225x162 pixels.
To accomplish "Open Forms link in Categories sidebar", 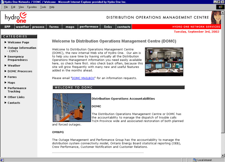I will pos(12,77).
